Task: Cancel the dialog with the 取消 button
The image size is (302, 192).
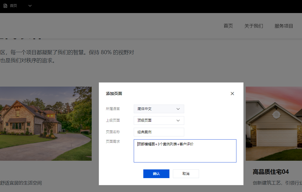Action: click(x=186, y=173)
